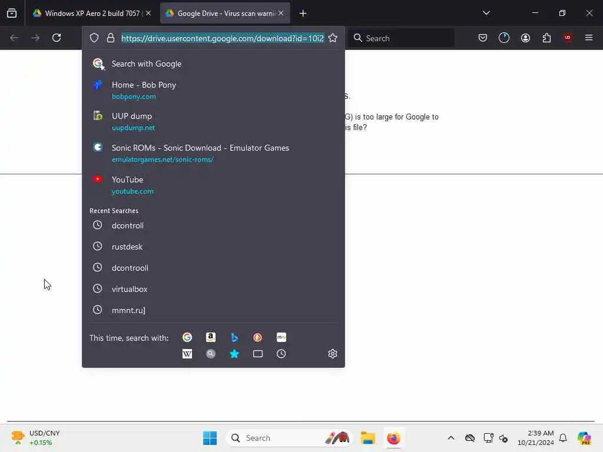
Task: Search this time with Bing
Action: tap(234, 337)
